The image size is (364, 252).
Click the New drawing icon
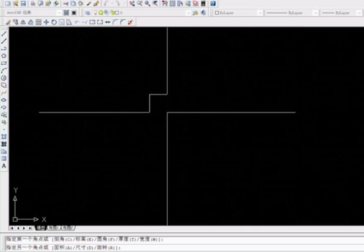click(8, 3)
